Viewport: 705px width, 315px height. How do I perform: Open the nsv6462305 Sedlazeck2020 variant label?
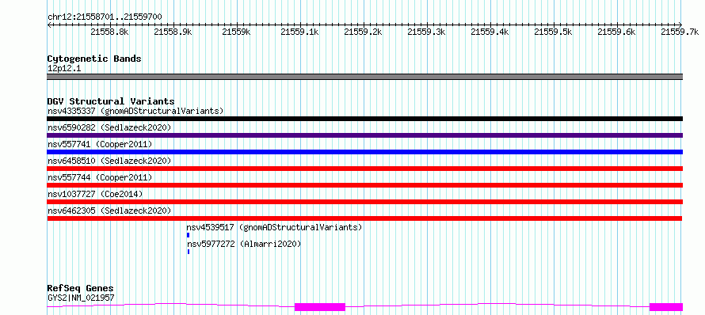point(109,211)
